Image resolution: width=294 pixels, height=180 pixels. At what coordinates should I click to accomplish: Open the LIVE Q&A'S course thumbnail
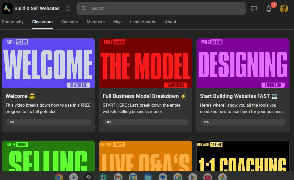coord(146,156)
